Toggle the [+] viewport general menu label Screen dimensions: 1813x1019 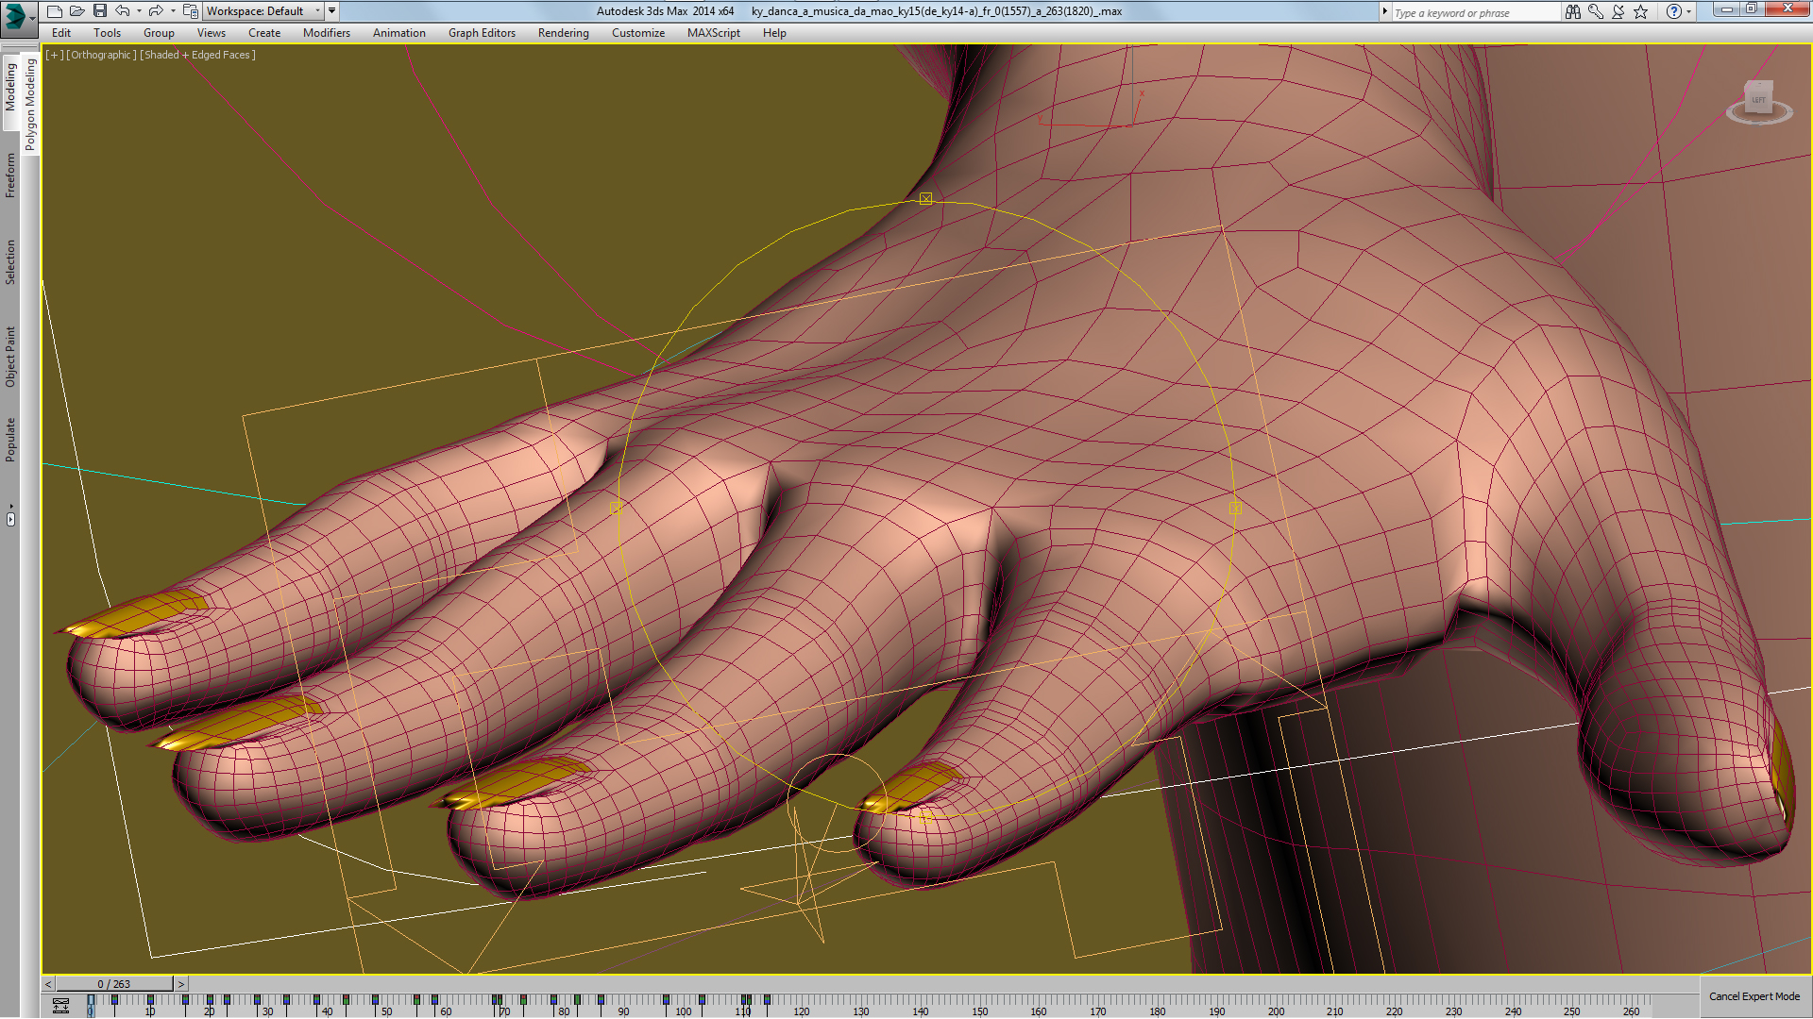pyautogui.click(x=55, y=55)
